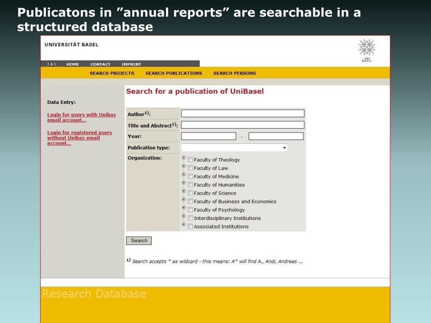431x323 pixels.
Task: Click into the Title and Abstract field
Action: click(x=242, y=125)
